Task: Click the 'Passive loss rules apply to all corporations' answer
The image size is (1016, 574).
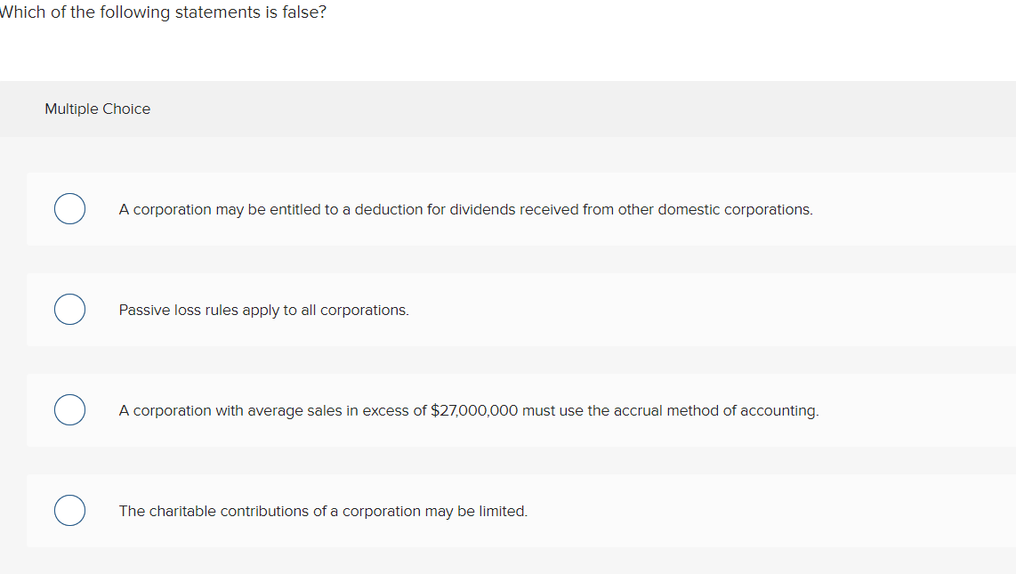Action: pos(263,310)
